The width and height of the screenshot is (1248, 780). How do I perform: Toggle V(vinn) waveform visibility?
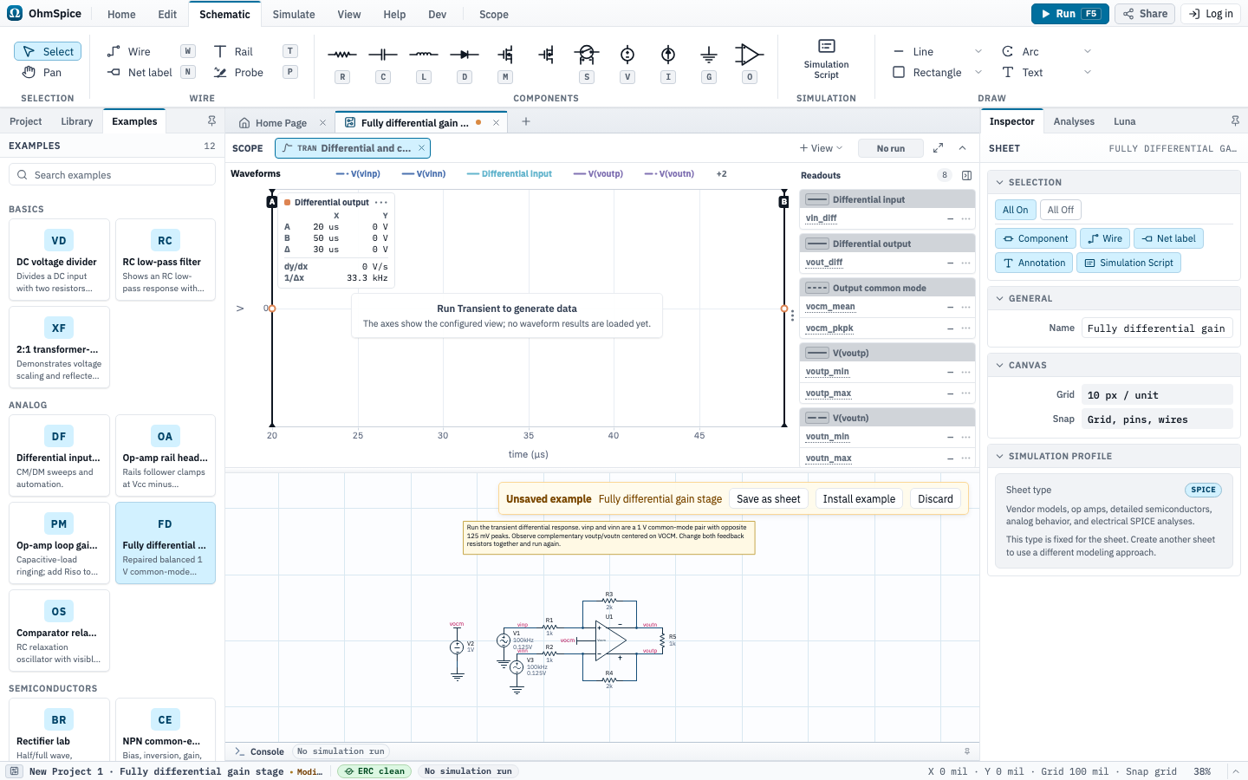click(x=424, y=174)
